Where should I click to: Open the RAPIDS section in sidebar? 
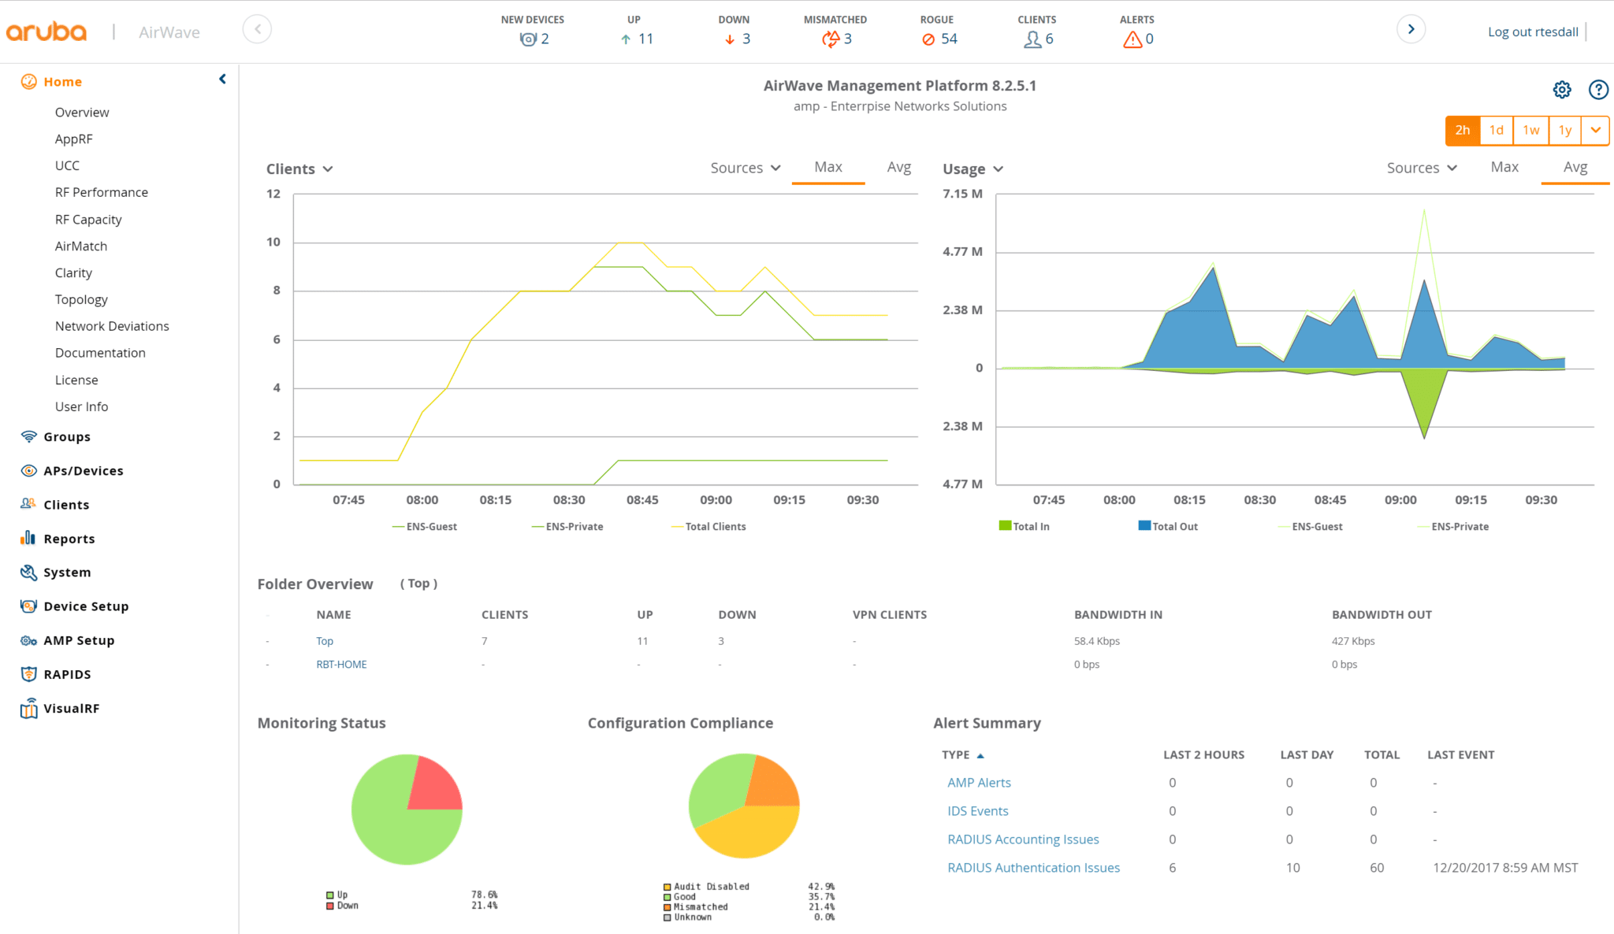point(66,674)
